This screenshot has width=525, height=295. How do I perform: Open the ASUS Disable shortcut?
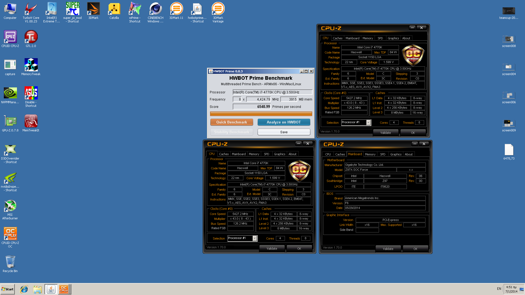pyautogui.click(x=31, y=97)
